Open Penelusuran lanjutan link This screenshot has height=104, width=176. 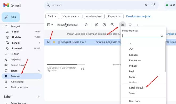pyautogui.click(x=139, y=16)
